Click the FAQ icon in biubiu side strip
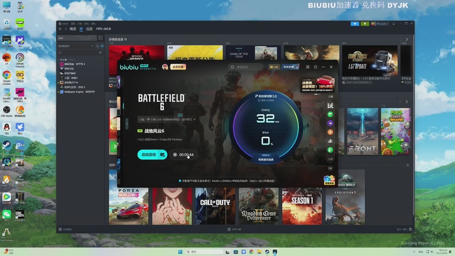 [x=330, y=168]
